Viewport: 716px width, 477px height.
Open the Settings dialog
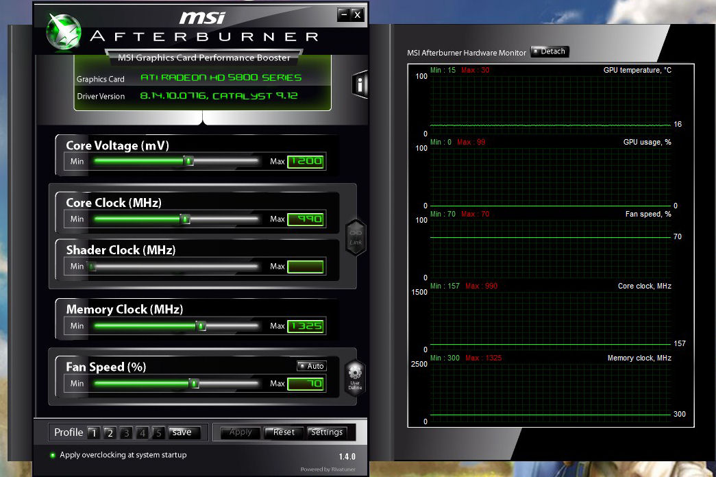coord(327,432)
